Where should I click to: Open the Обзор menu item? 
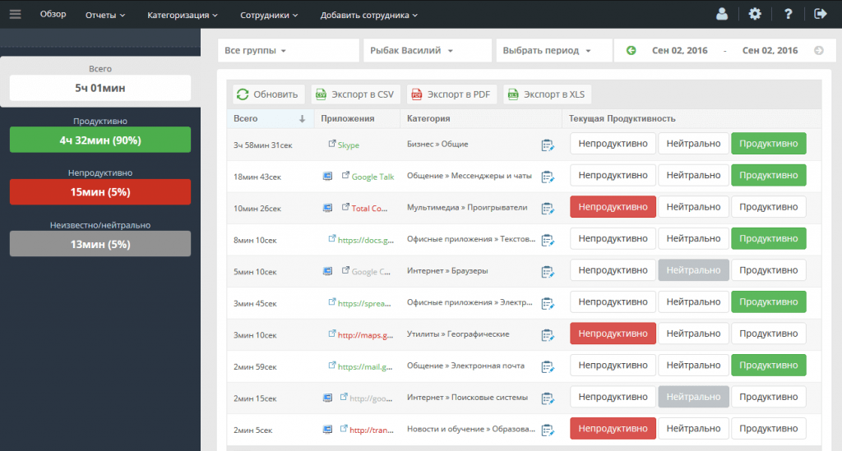(x=53, y=14)
